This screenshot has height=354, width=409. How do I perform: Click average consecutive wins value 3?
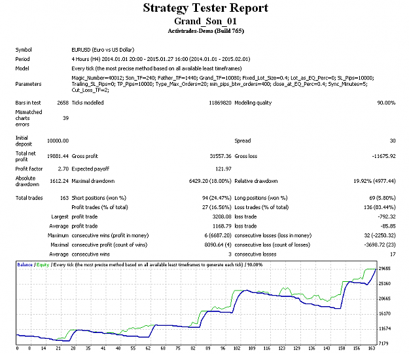click(230, 254)
